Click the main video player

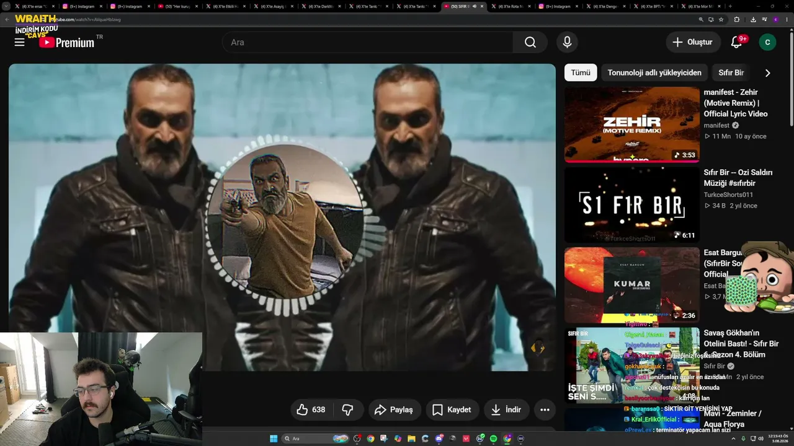pos(282,217)
